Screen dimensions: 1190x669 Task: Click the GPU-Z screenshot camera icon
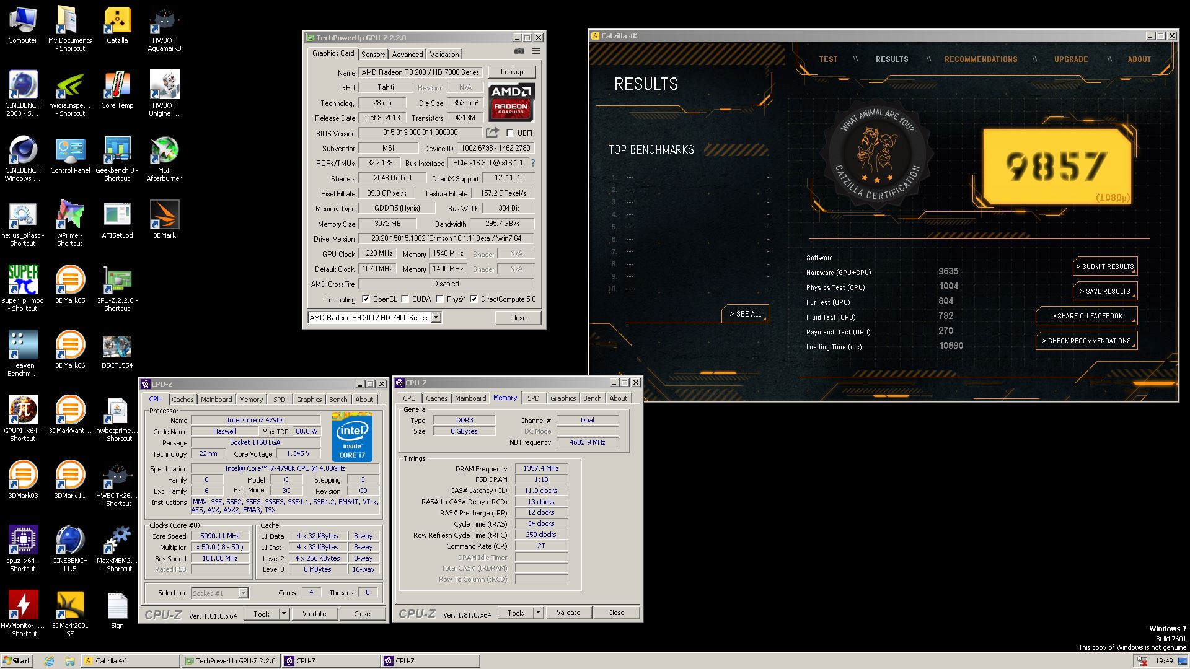pyautogui.click(x=519, y=51)
